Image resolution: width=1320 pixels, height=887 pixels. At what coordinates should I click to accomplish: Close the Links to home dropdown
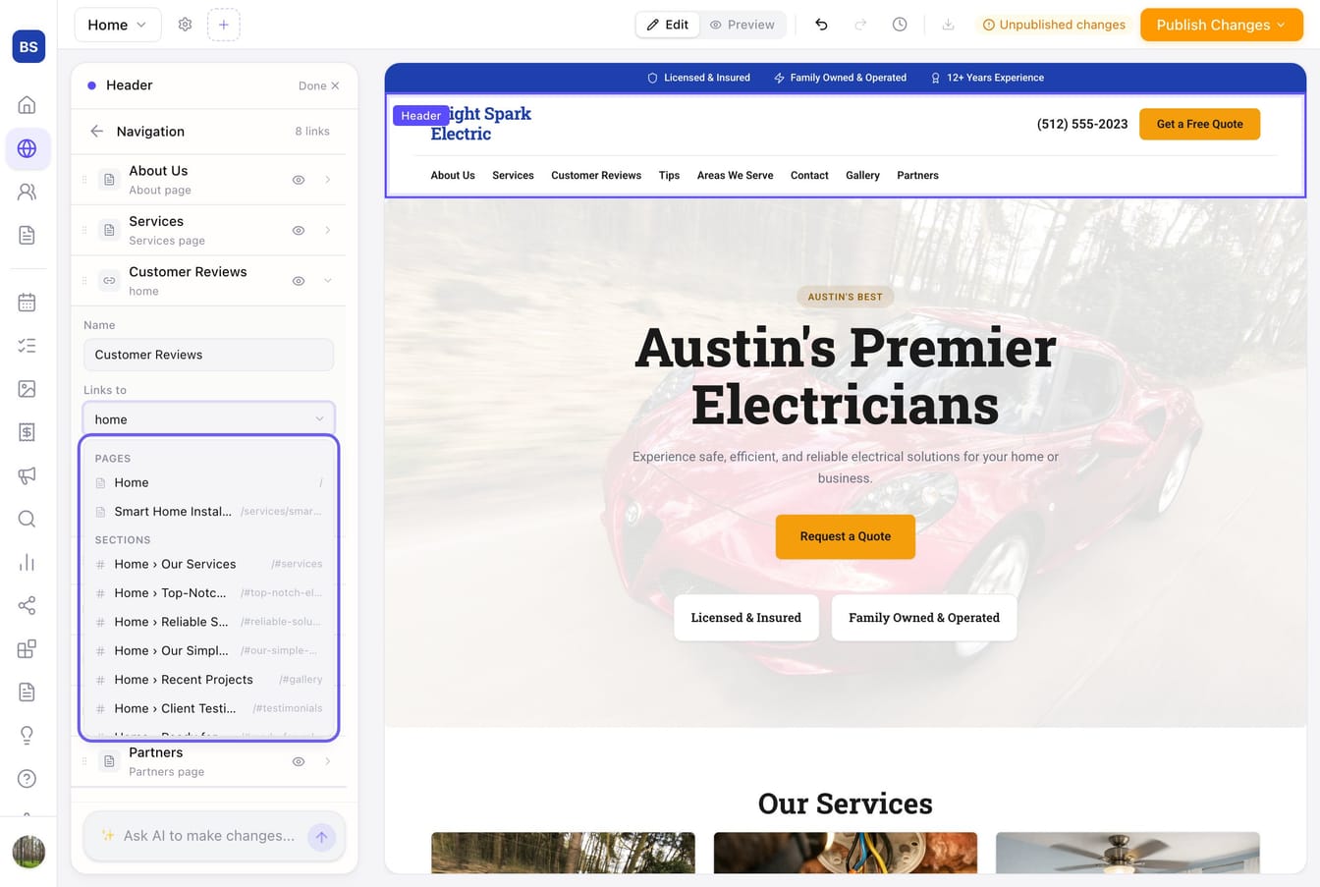(x=208, y=419)
